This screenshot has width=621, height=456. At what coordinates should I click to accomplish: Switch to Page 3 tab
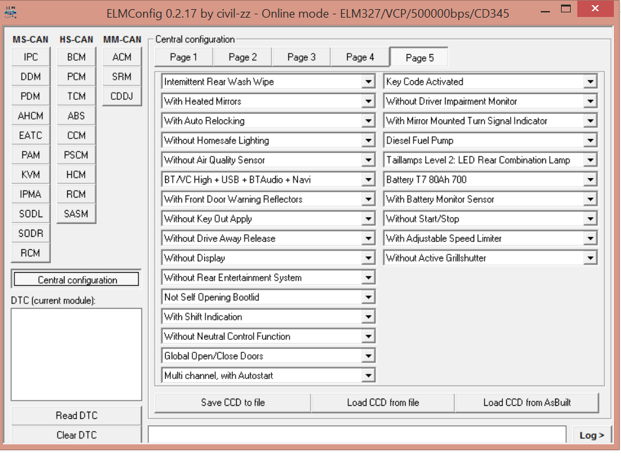pos(301,57)
